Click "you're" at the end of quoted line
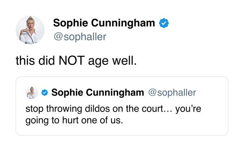 [188, 109]
